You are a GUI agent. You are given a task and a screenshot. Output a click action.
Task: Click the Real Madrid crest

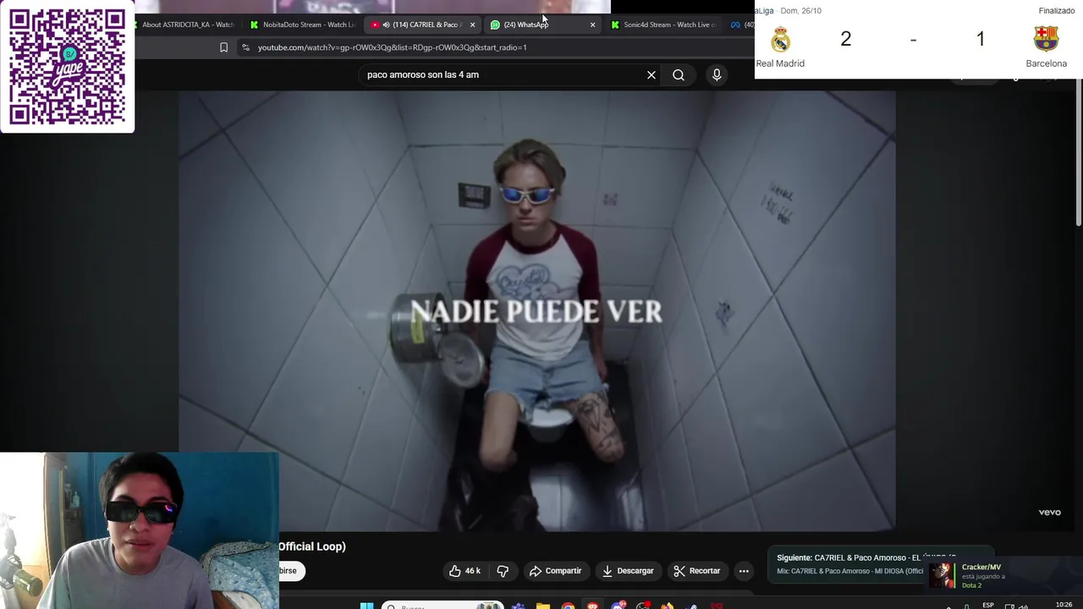pyautogui.click(x=780, y=39)
